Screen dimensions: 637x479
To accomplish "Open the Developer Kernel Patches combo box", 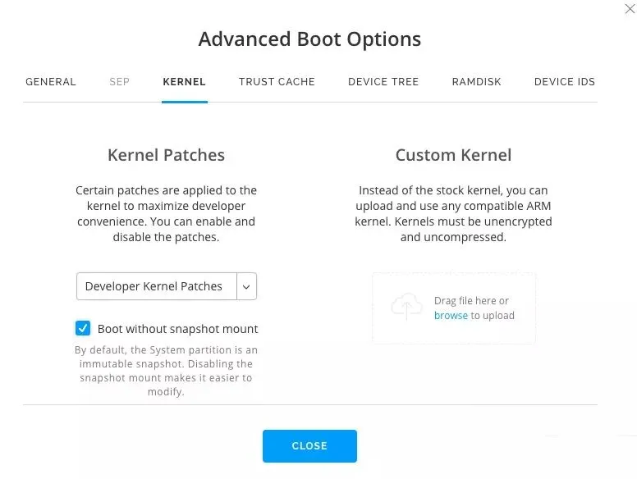I will click(x=156, y=286).
